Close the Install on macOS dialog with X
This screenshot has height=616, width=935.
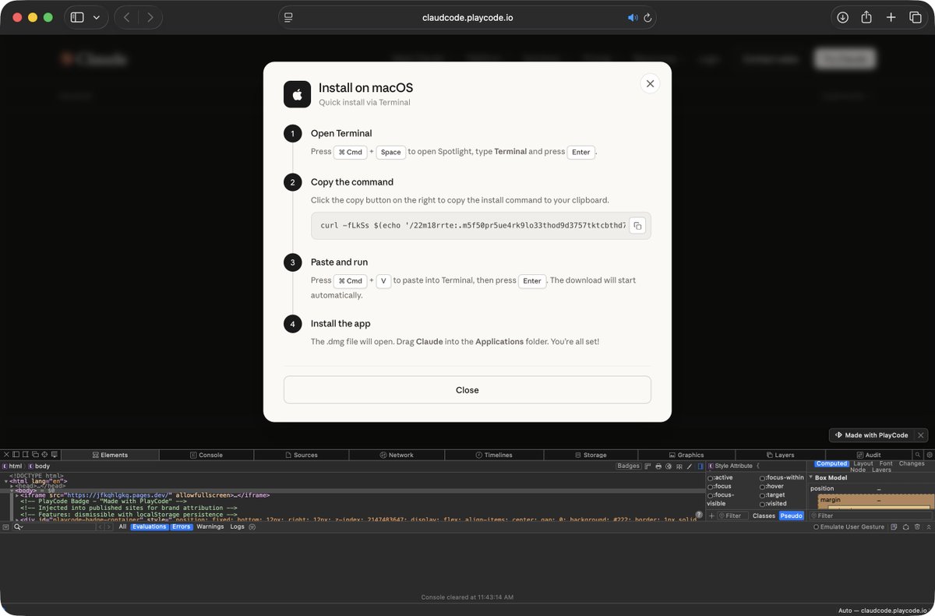[650, 83]
